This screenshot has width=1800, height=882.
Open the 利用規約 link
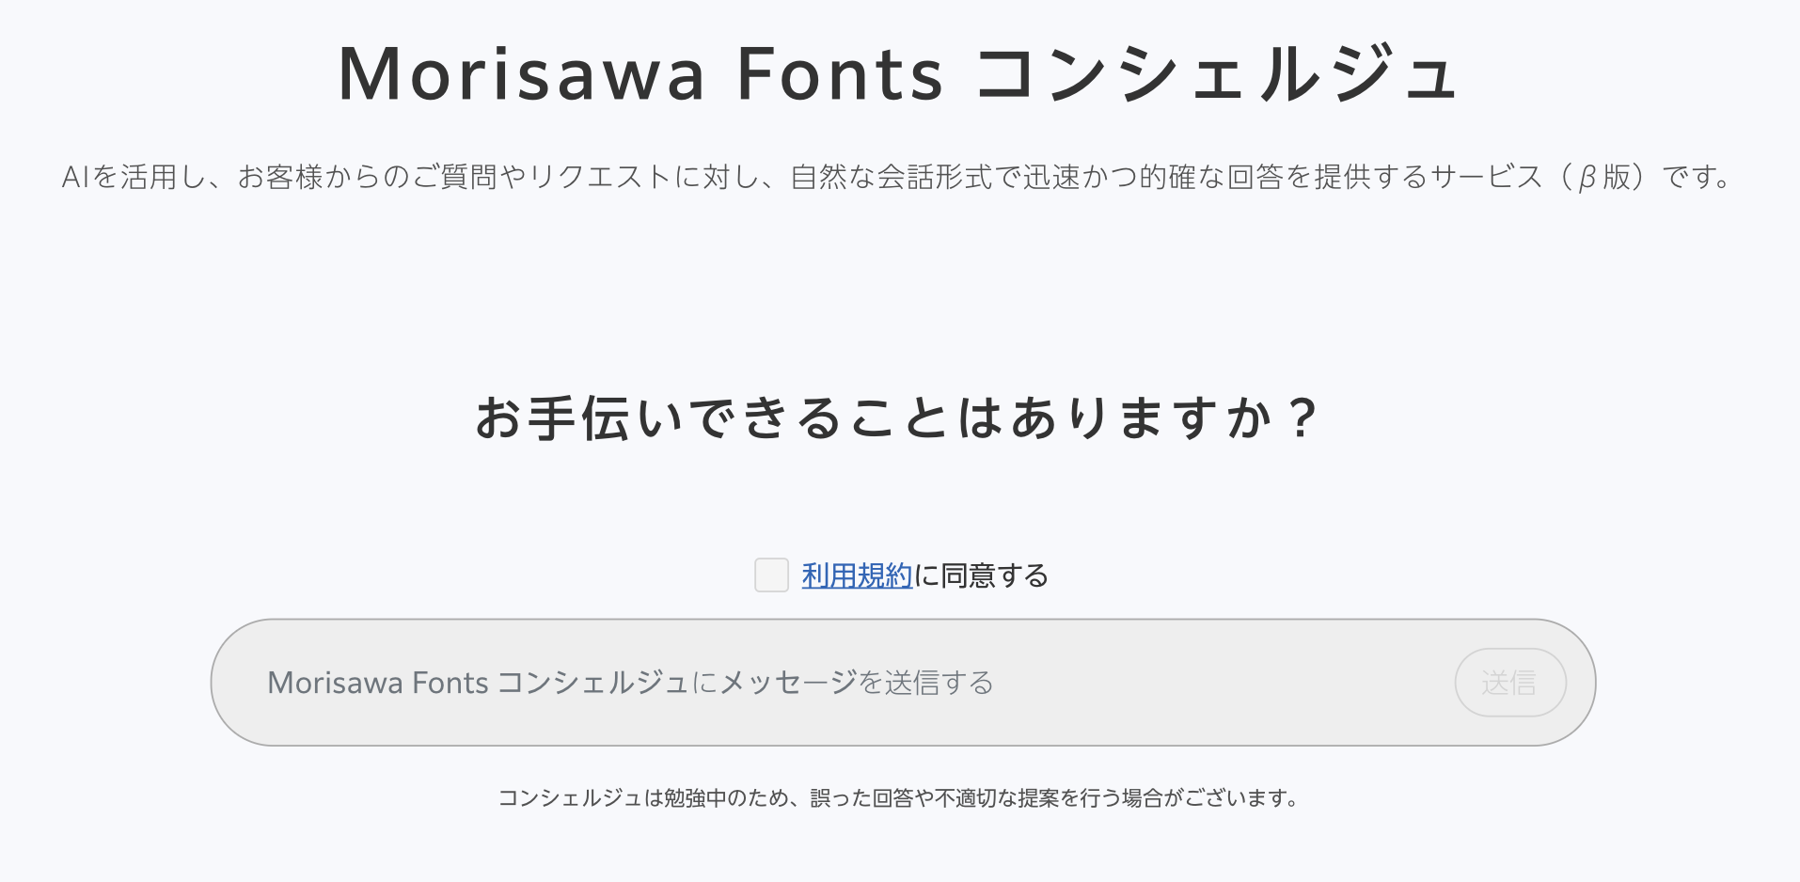[857, 575]
